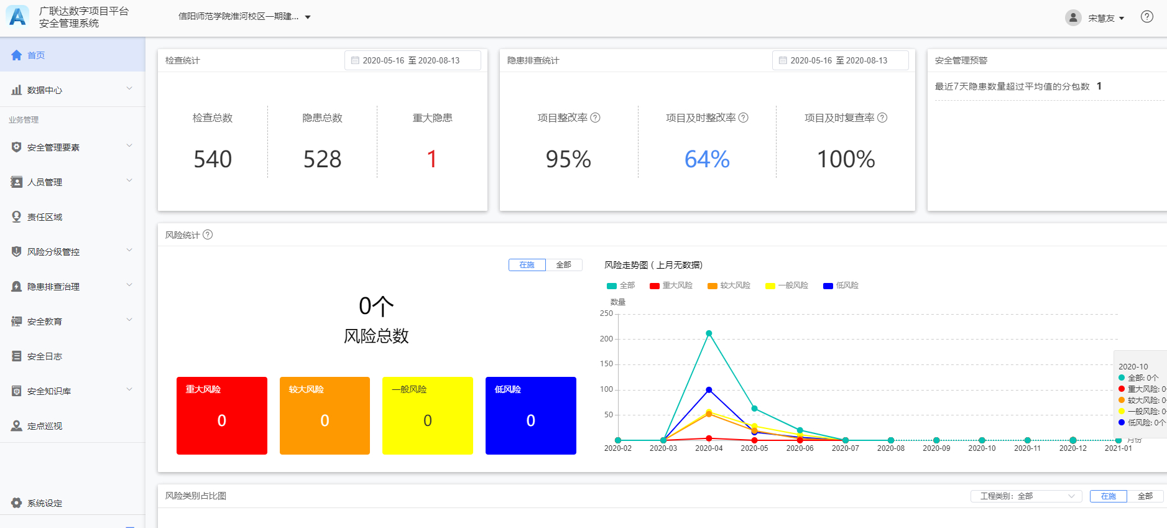The width and height of the screenshot is (1167, 528).
Task: Toggle 重大风险 legend series in trend chart
Action: tap(671, 285)
